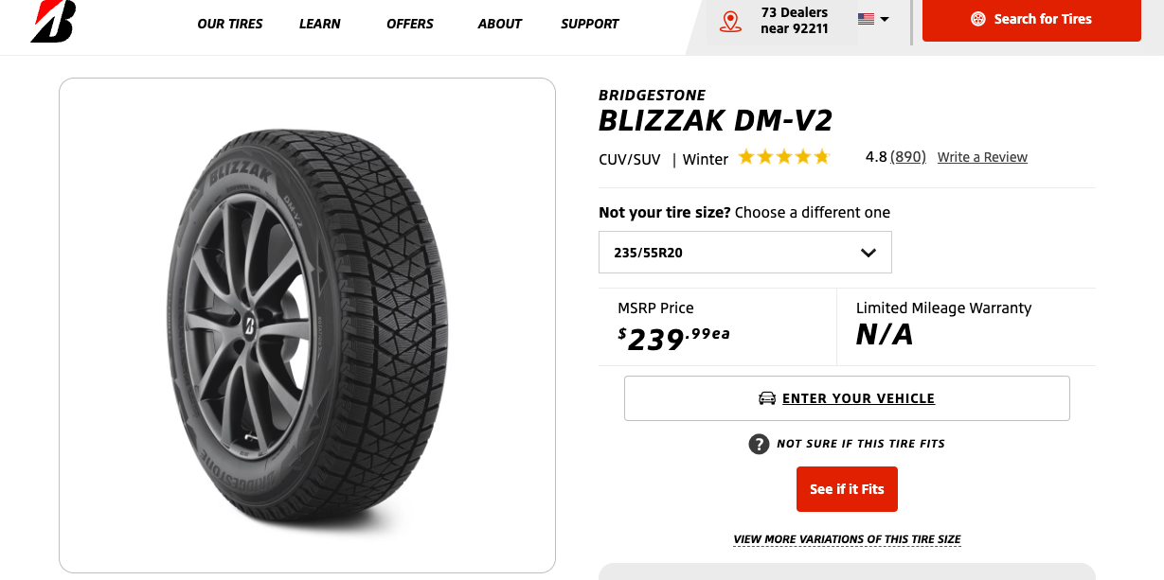Click the tire icon in Search button
1164x580 pixels.
pos(978,19)
